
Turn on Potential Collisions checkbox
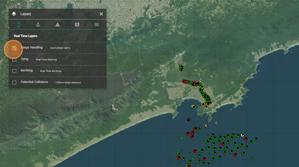(x=14, y=82)
